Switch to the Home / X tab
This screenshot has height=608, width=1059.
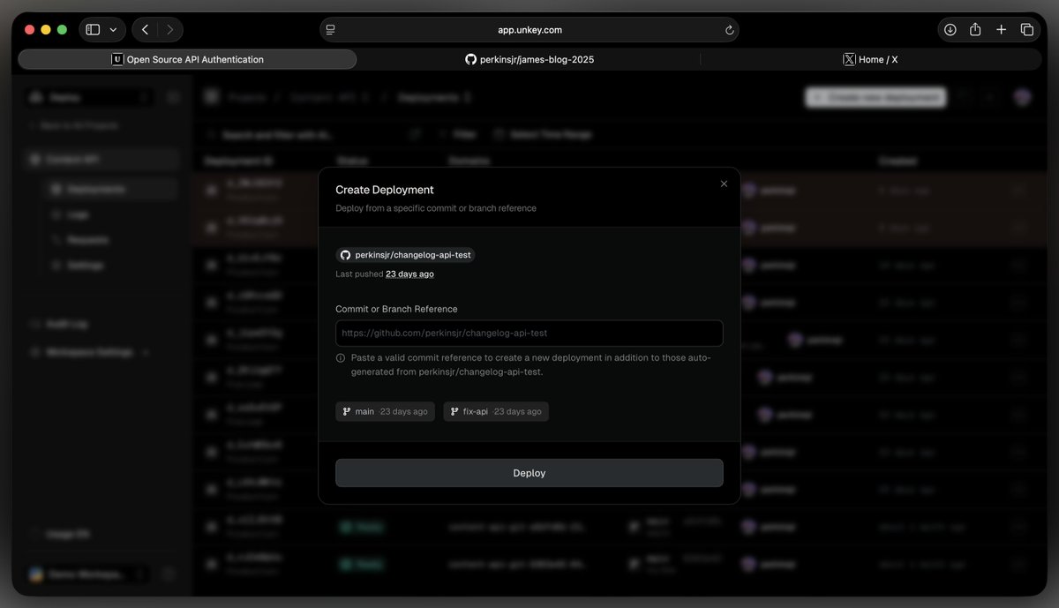(870, 59)
